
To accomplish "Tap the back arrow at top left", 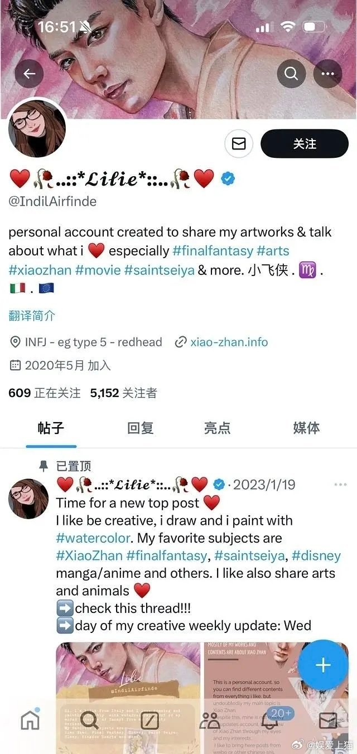I will point(30,73).
